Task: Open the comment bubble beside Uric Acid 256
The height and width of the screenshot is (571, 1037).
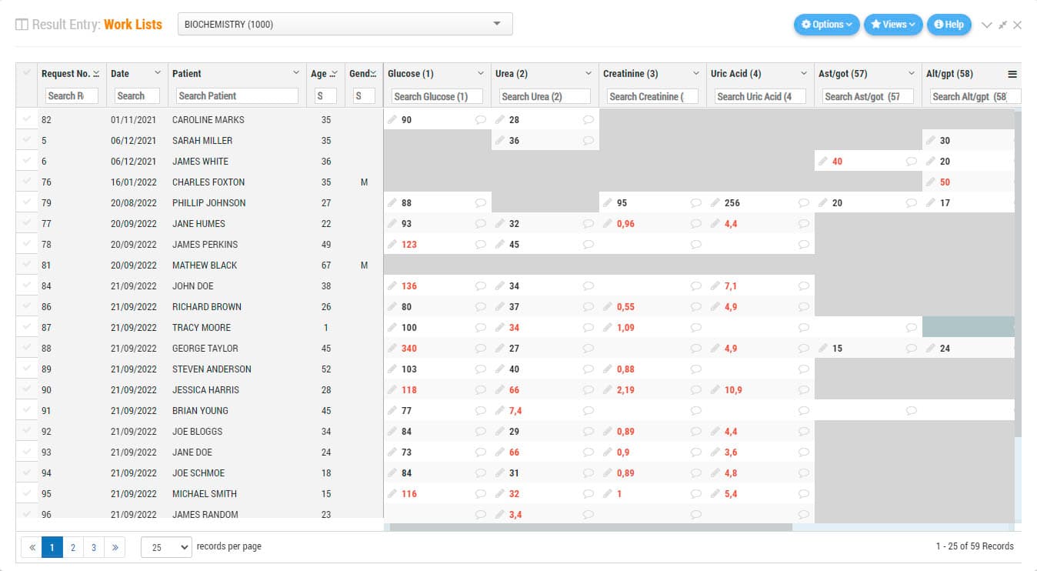Action: pyautogui.click(x=804, y=203)
